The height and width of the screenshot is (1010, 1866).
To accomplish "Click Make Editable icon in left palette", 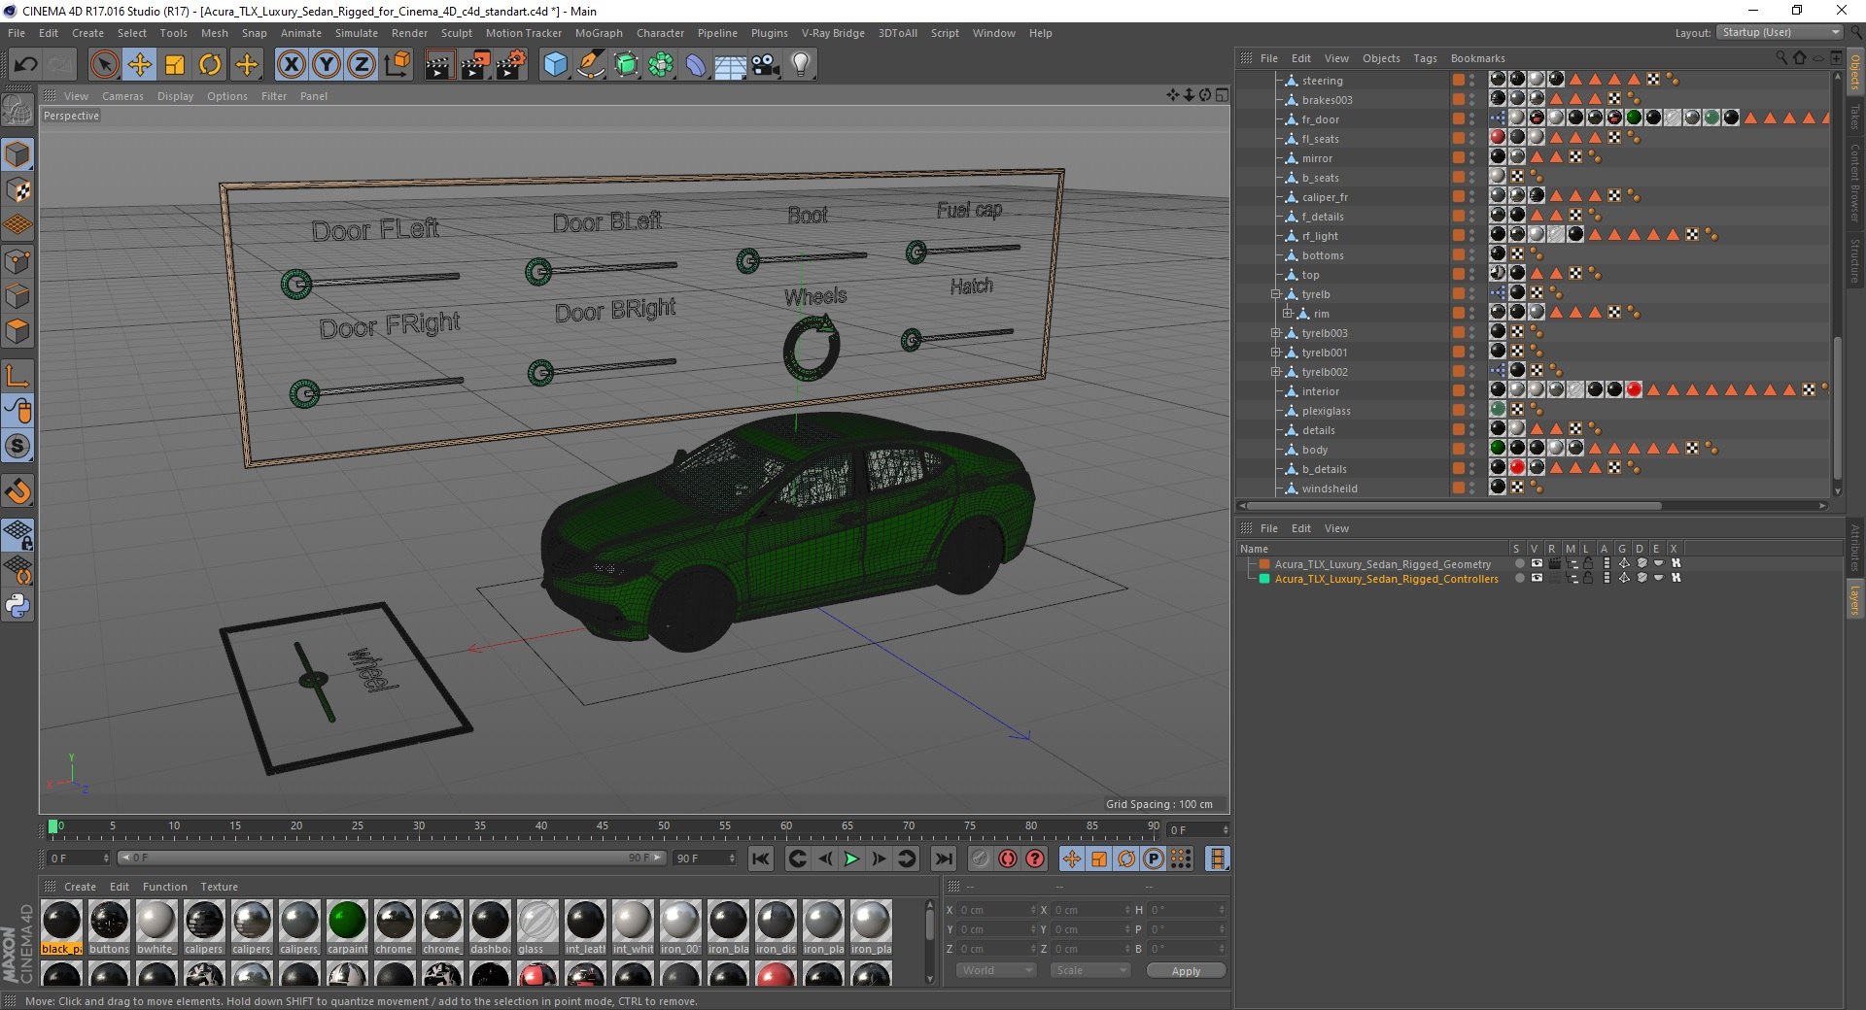I will [17, 111].
